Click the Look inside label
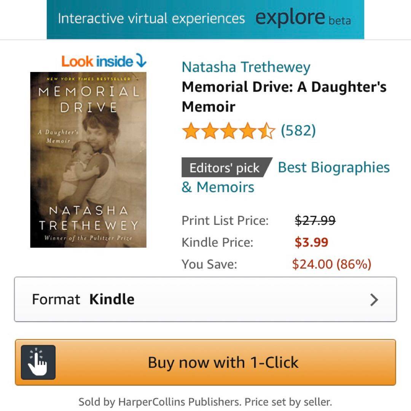This screenshot has width=411, height=411. click(x=97, y=61)
